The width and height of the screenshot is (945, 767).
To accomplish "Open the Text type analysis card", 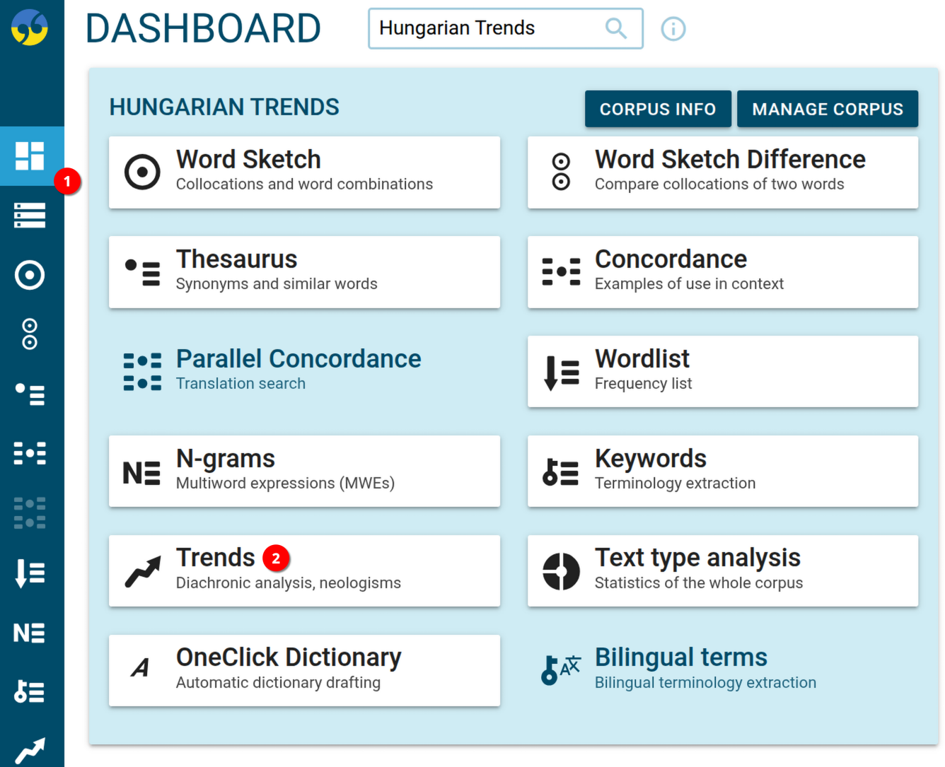I will pyautogui.click(x=722, y=570).
